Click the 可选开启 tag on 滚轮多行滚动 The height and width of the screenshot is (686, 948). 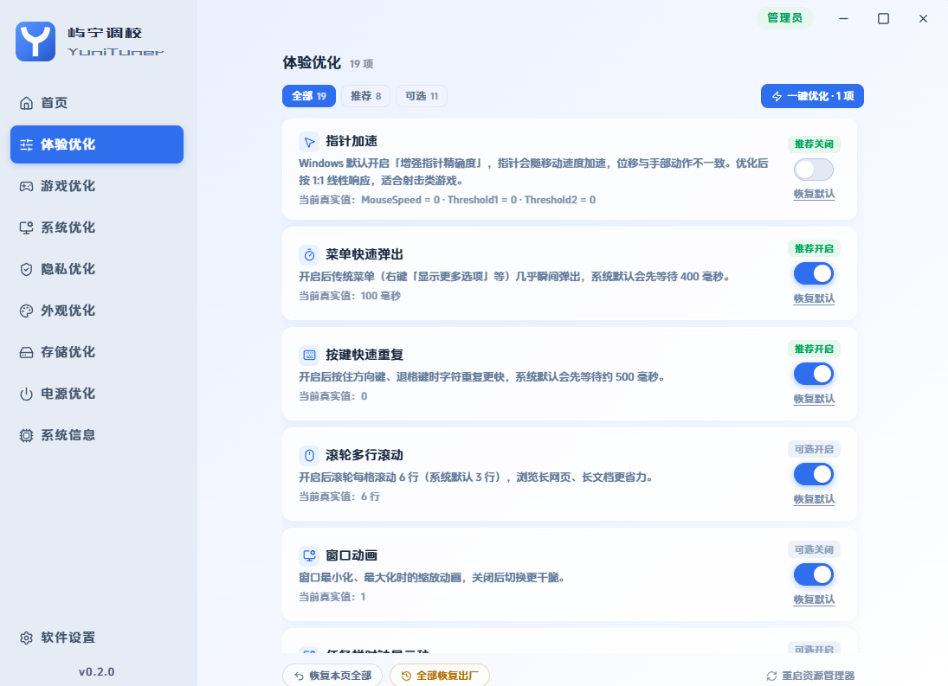click(814, 449)
